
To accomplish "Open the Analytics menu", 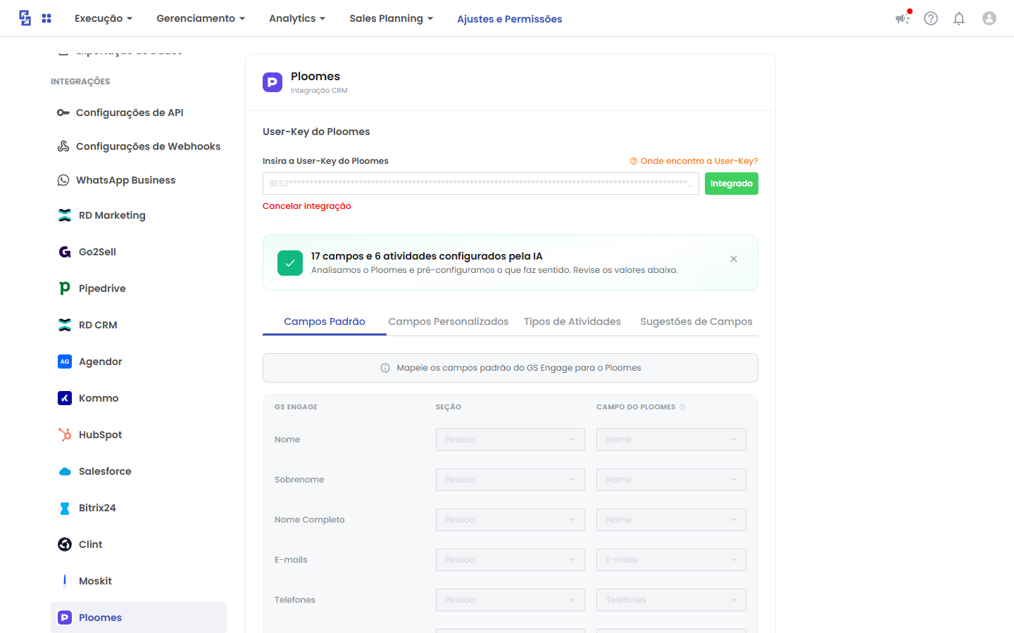I will click(x=297, y=18).
